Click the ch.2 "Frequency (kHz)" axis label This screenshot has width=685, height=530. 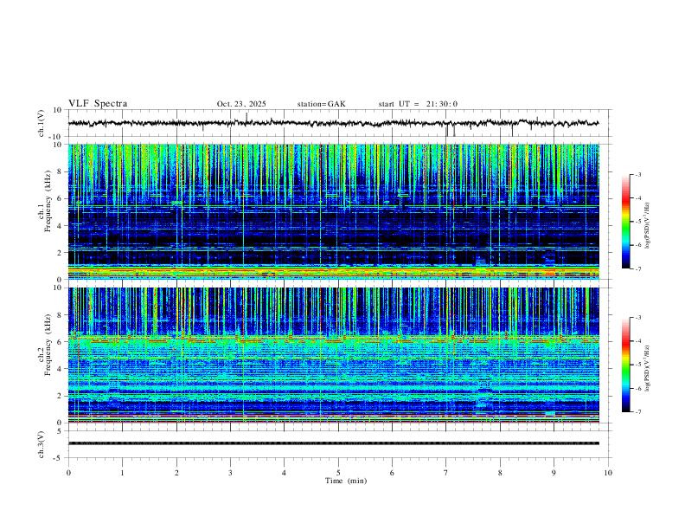(x=48, y=345)
